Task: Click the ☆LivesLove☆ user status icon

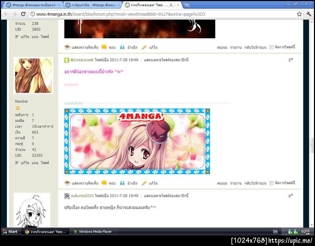Action: [67, 60]
